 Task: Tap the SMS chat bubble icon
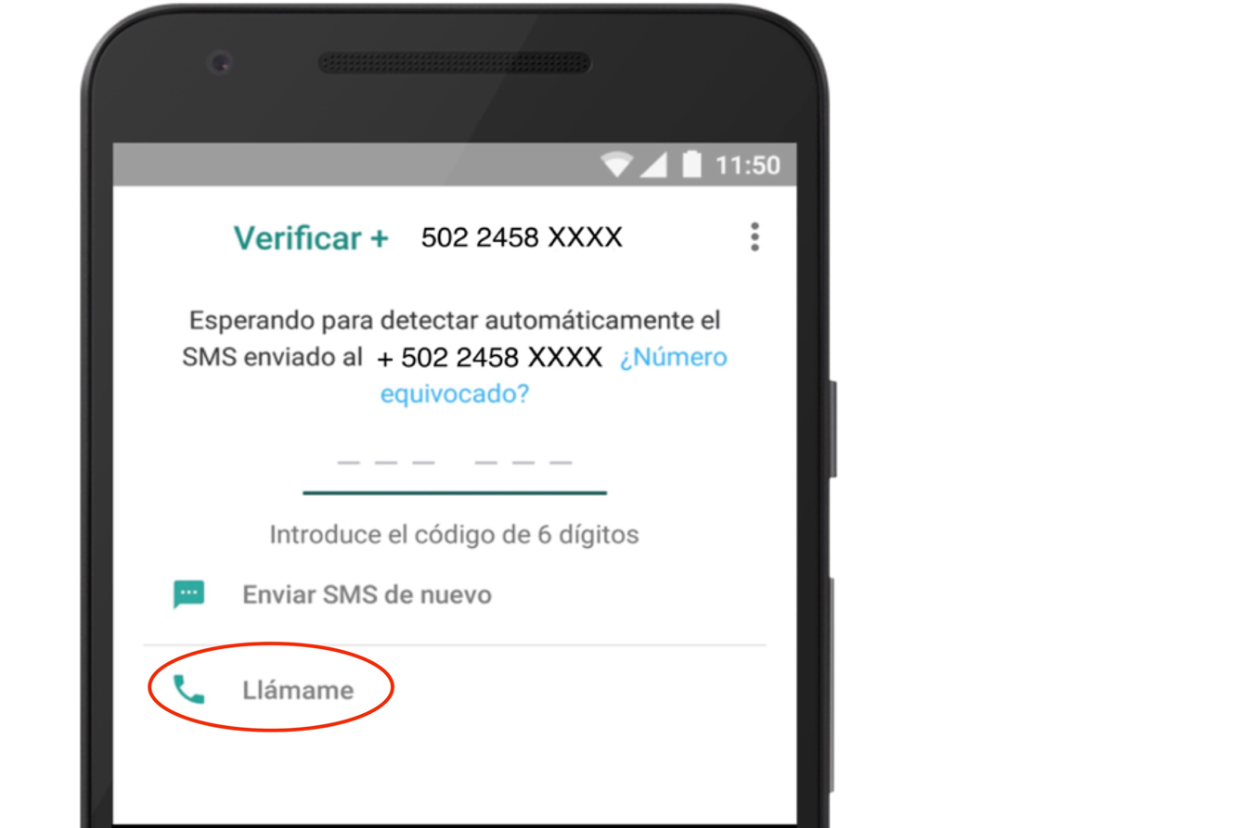pyautogui.click(x=189, y=594)
